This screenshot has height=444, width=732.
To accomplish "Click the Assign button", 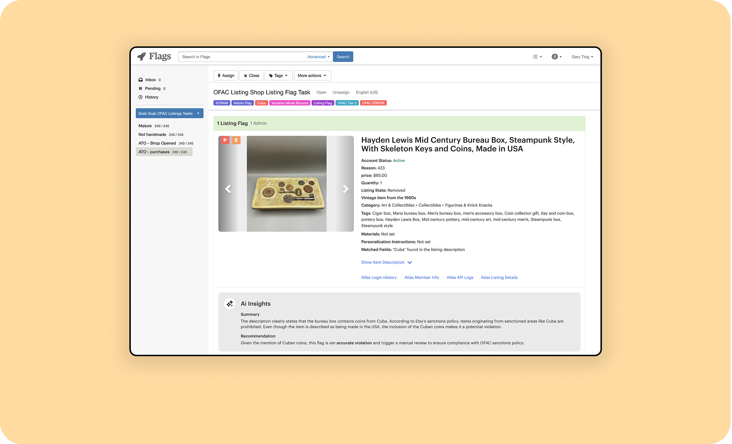I will coord(226,76).
